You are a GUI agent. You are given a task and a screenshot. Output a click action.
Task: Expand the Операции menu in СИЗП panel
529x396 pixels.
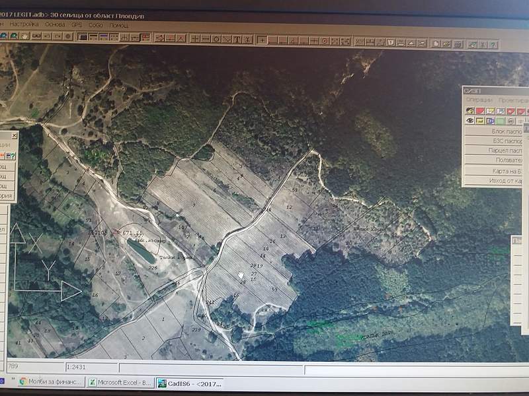click(478, 100)
